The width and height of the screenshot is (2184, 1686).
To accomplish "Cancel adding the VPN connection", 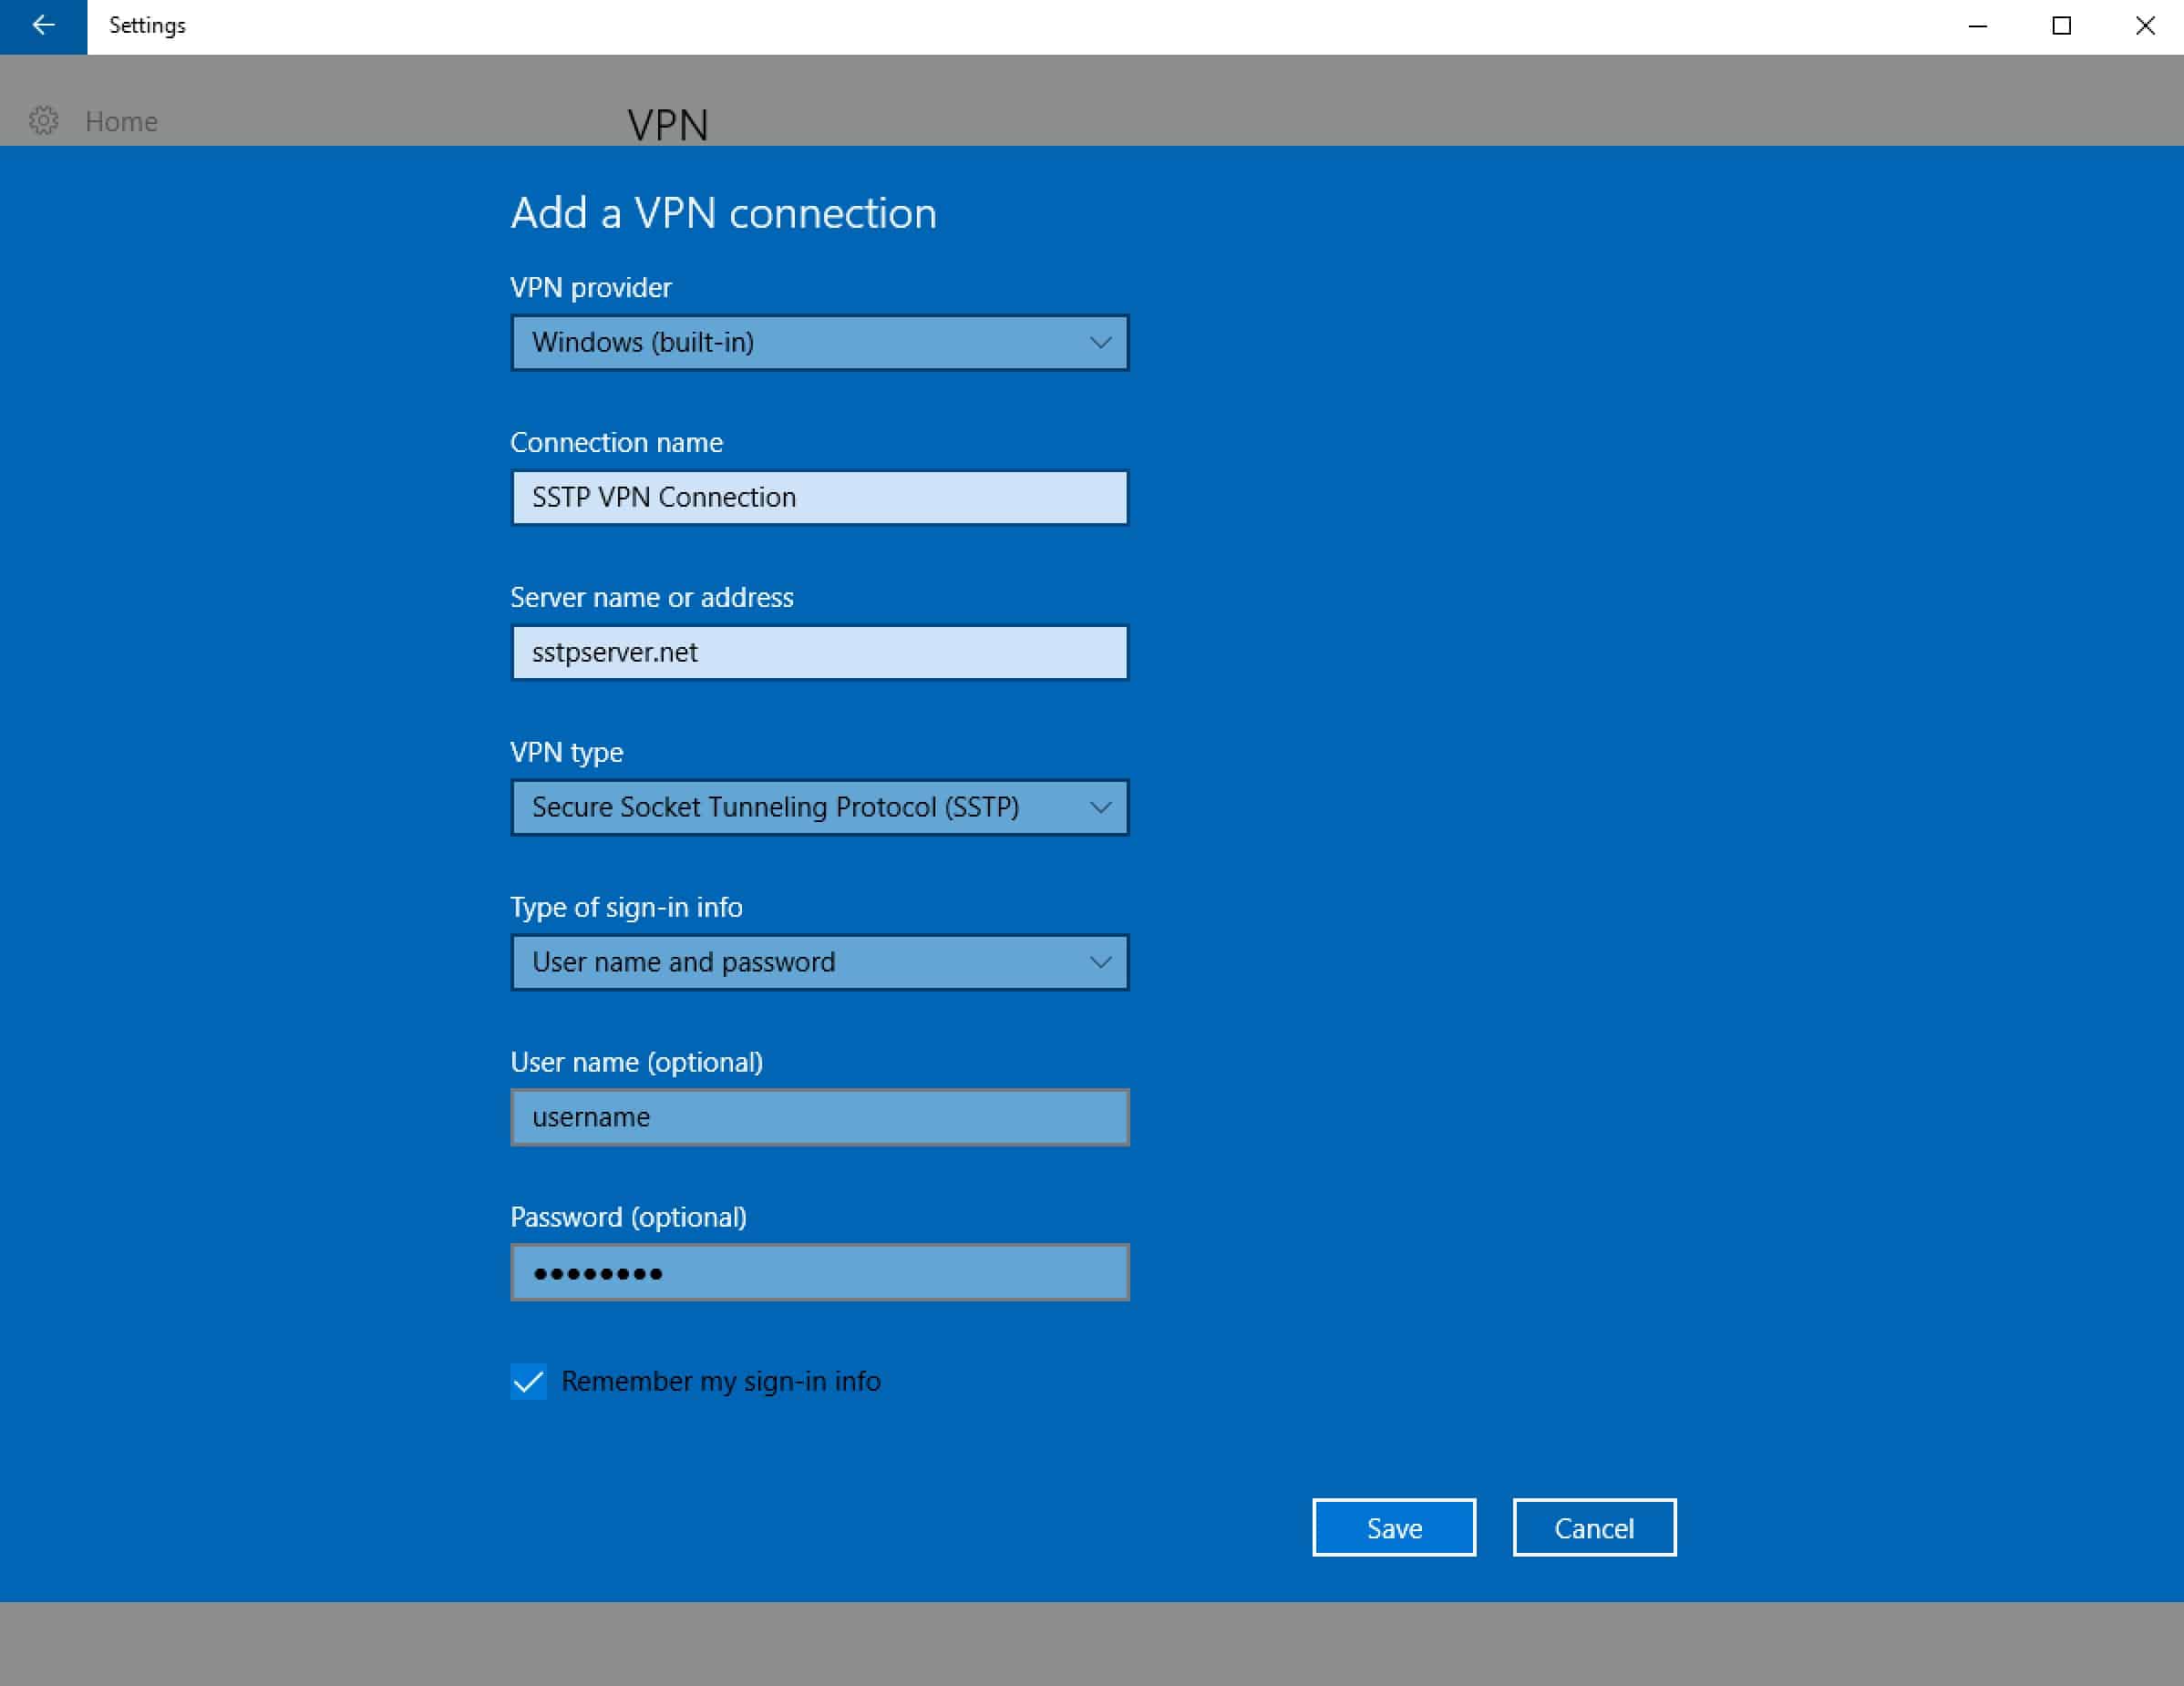I will (x=1594, y=1528).
